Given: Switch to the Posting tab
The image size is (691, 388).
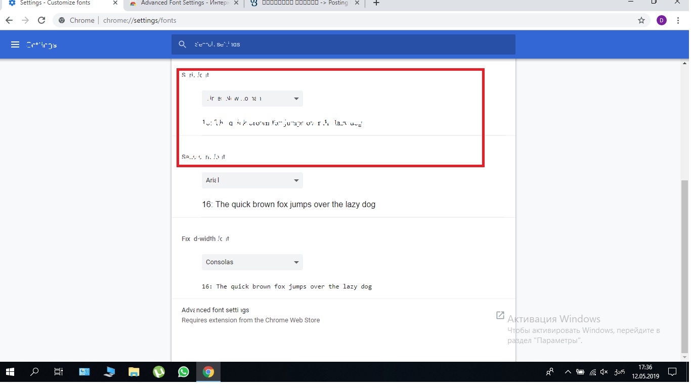Looking at the screenshot, I should (x=305, y=4).
